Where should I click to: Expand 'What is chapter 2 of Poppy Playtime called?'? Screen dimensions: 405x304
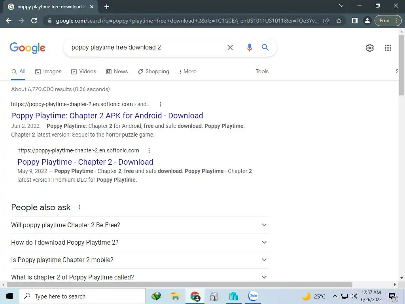(140, 277)
